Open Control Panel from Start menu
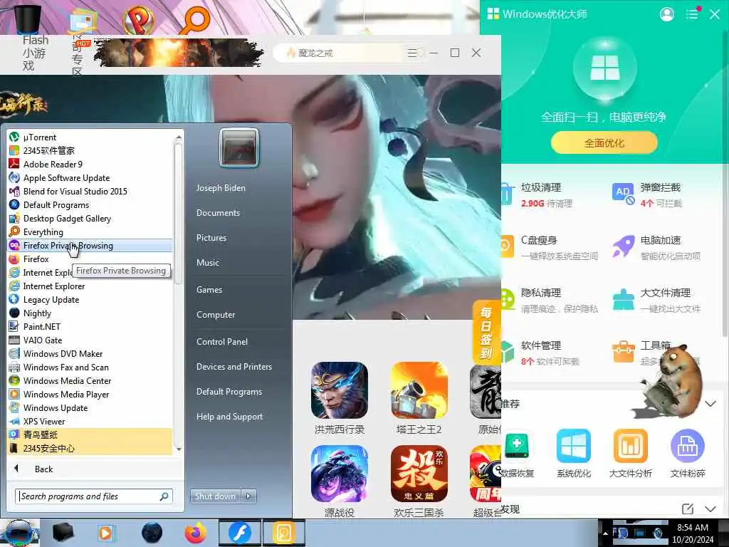This screenshot has width=729, height=547. coord(222,342)
